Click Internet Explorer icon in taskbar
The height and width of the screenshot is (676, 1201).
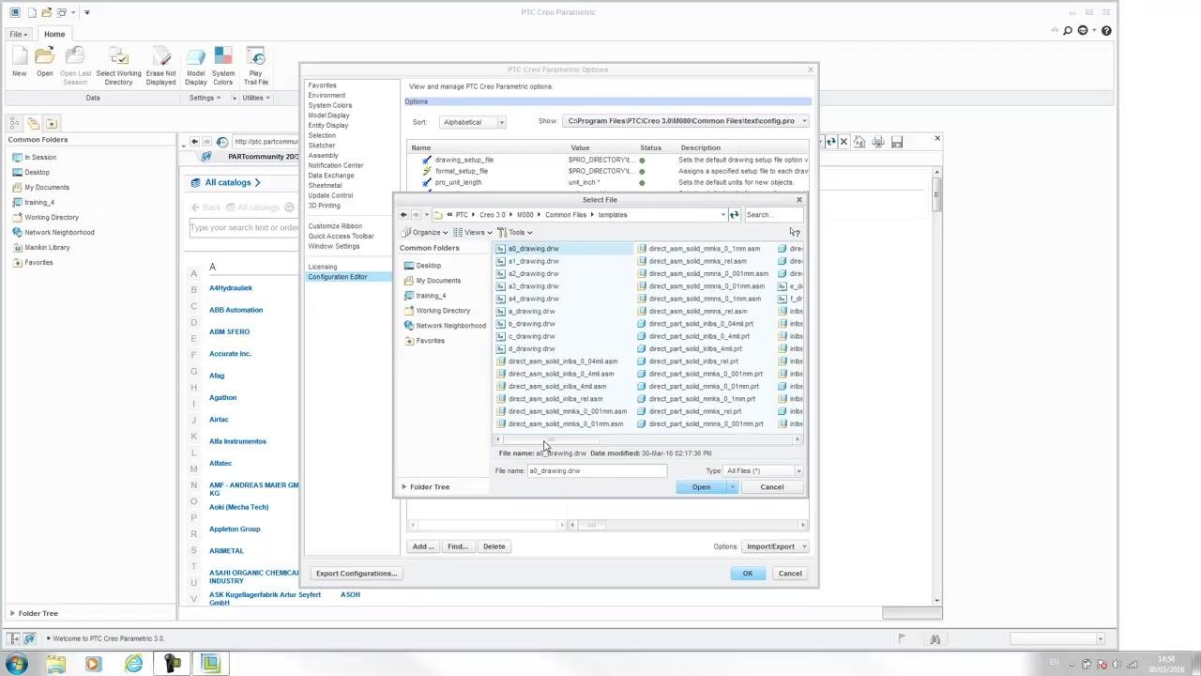coord(133,664)
